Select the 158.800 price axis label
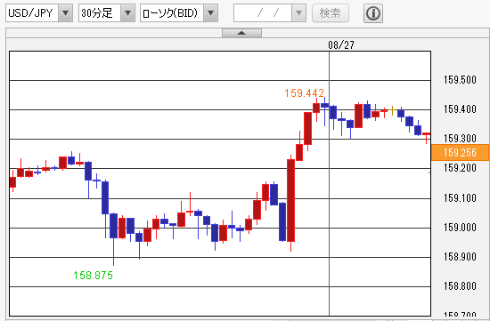The height and width of the screenshot is (321, 490). [x=460, y=286]
